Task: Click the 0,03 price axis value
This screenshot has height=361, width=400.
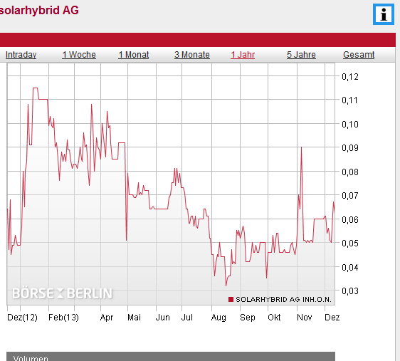Action: 350,291
